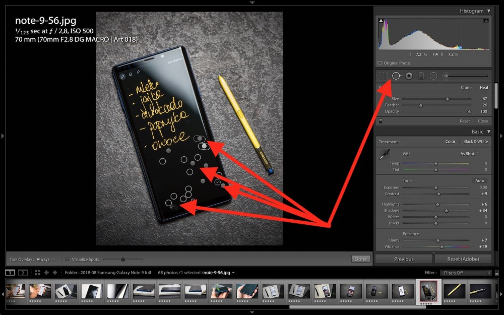Show filmstrip in grid view icon
The height and width of the screenshot is (315, 504).
(x=38, y=273)
